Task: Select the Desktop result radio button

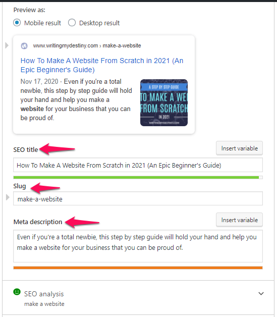Action: click(x=72, y=23)
